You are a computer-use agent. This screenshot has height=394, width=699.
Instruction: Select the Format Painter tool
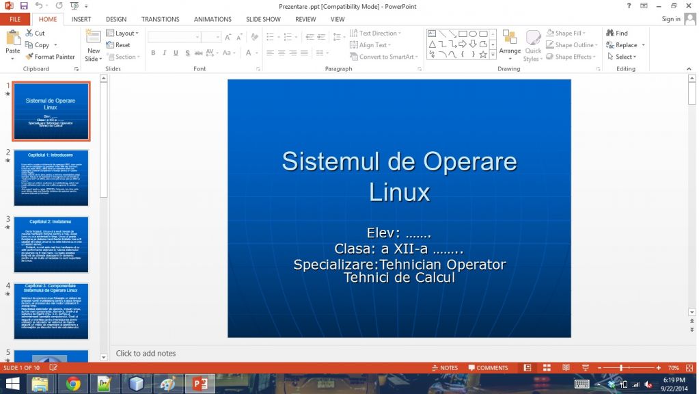[50, 57]
